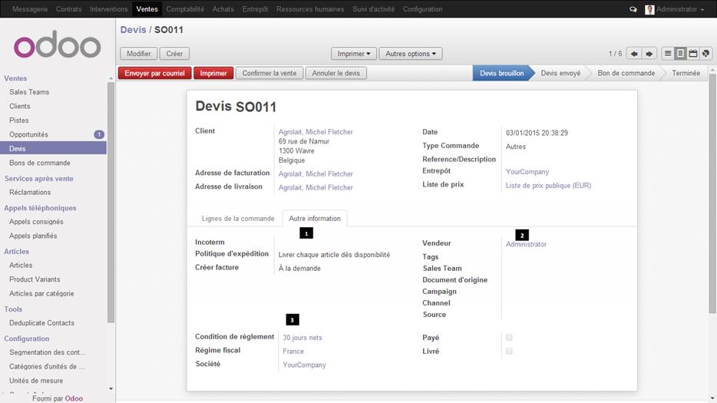Open the Contrats menu
The height and width of the screenshot is (403, 717).
pyautogui.click(x=68, y=9)
